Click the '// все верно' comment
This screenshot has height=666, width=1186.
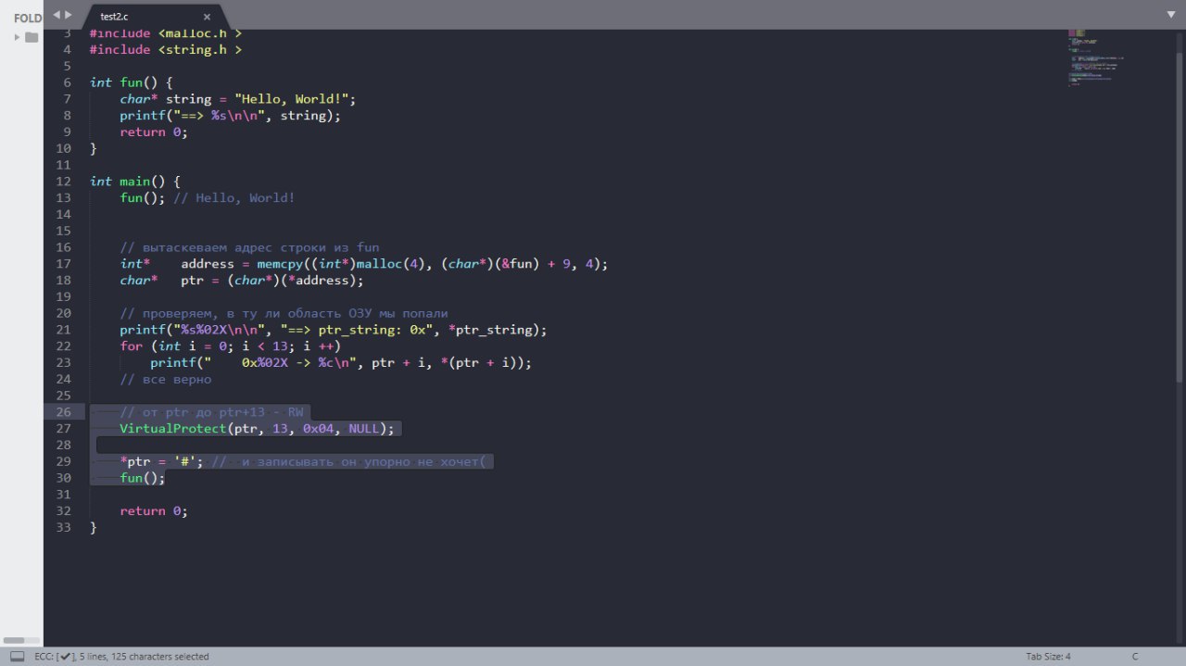(166, 380)
